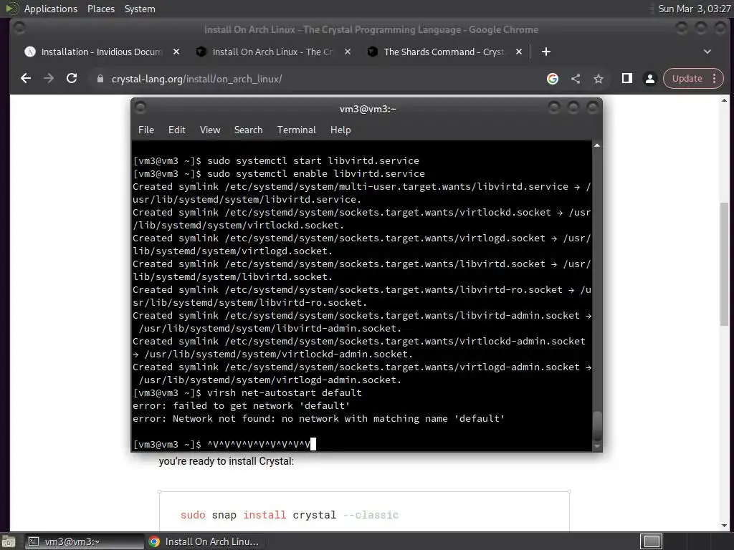Select the Install On Arch Linu... taskbar entry
This screenshot has width=734, height=550.
[x=203, y=541]
